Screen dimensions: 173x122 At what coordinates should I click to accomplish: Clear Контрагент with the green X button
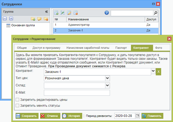click(x=158, y=71)
